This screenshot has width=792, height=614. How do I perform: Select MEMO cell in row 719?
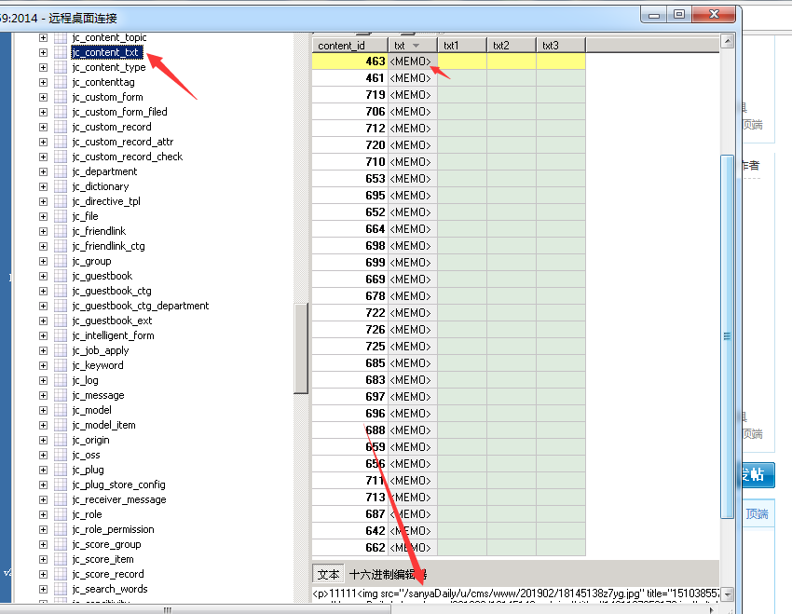(412, 95)
